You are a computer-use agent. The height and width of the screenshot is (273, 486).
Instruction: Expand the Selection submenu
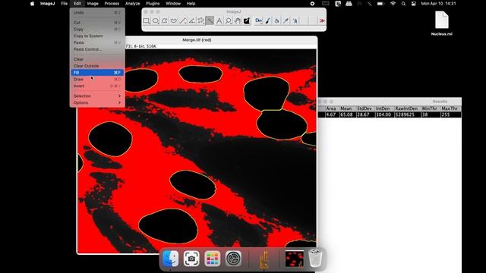[x=97, y=96]
